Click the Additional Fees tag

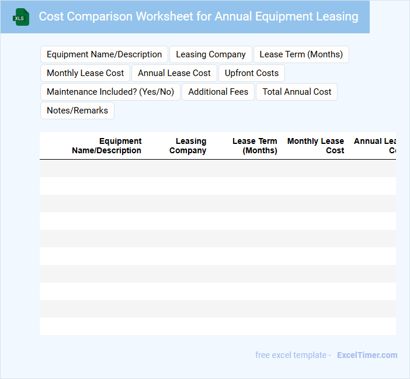(218, 92)
